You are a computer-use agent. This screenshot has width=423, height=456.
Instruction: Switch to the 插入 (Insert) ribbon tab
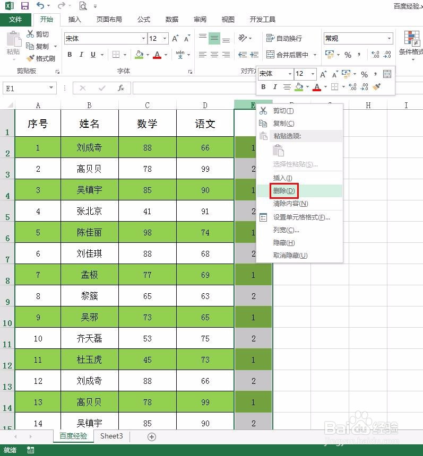click(74, 20)
